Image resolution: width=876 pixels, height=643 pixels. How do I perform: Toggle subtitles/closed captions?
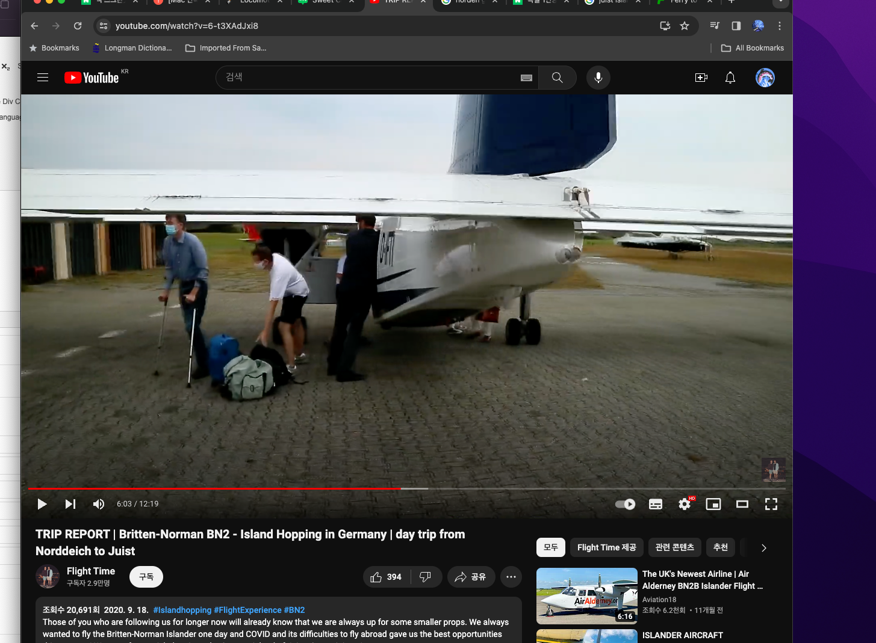(656, 504)
